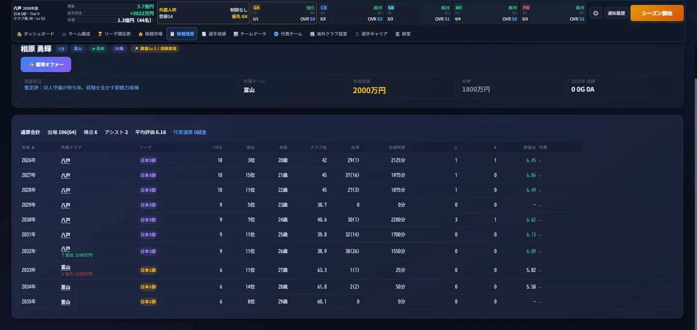Click the 市場価値 2000万円 value
This screenshot has height=330, width=697.
369,90
